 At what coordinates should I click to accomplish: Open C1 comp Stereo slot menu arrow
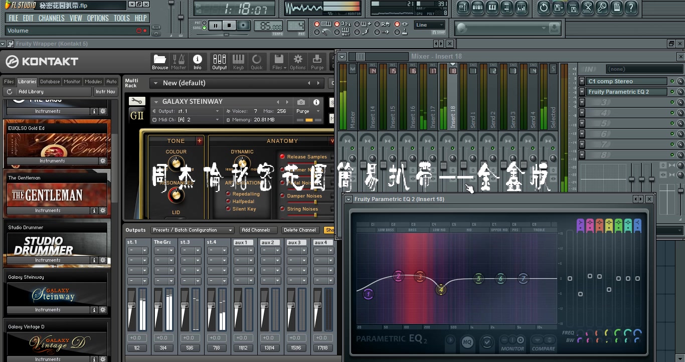582,81
